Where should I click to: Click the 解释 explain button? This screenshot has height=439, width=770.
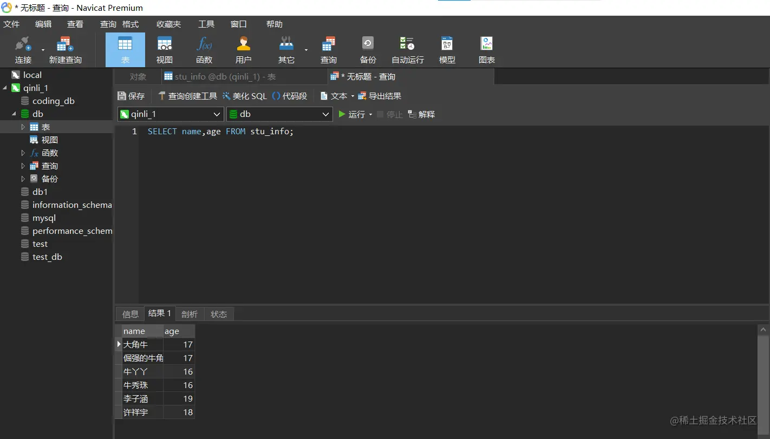click(421, 114)
